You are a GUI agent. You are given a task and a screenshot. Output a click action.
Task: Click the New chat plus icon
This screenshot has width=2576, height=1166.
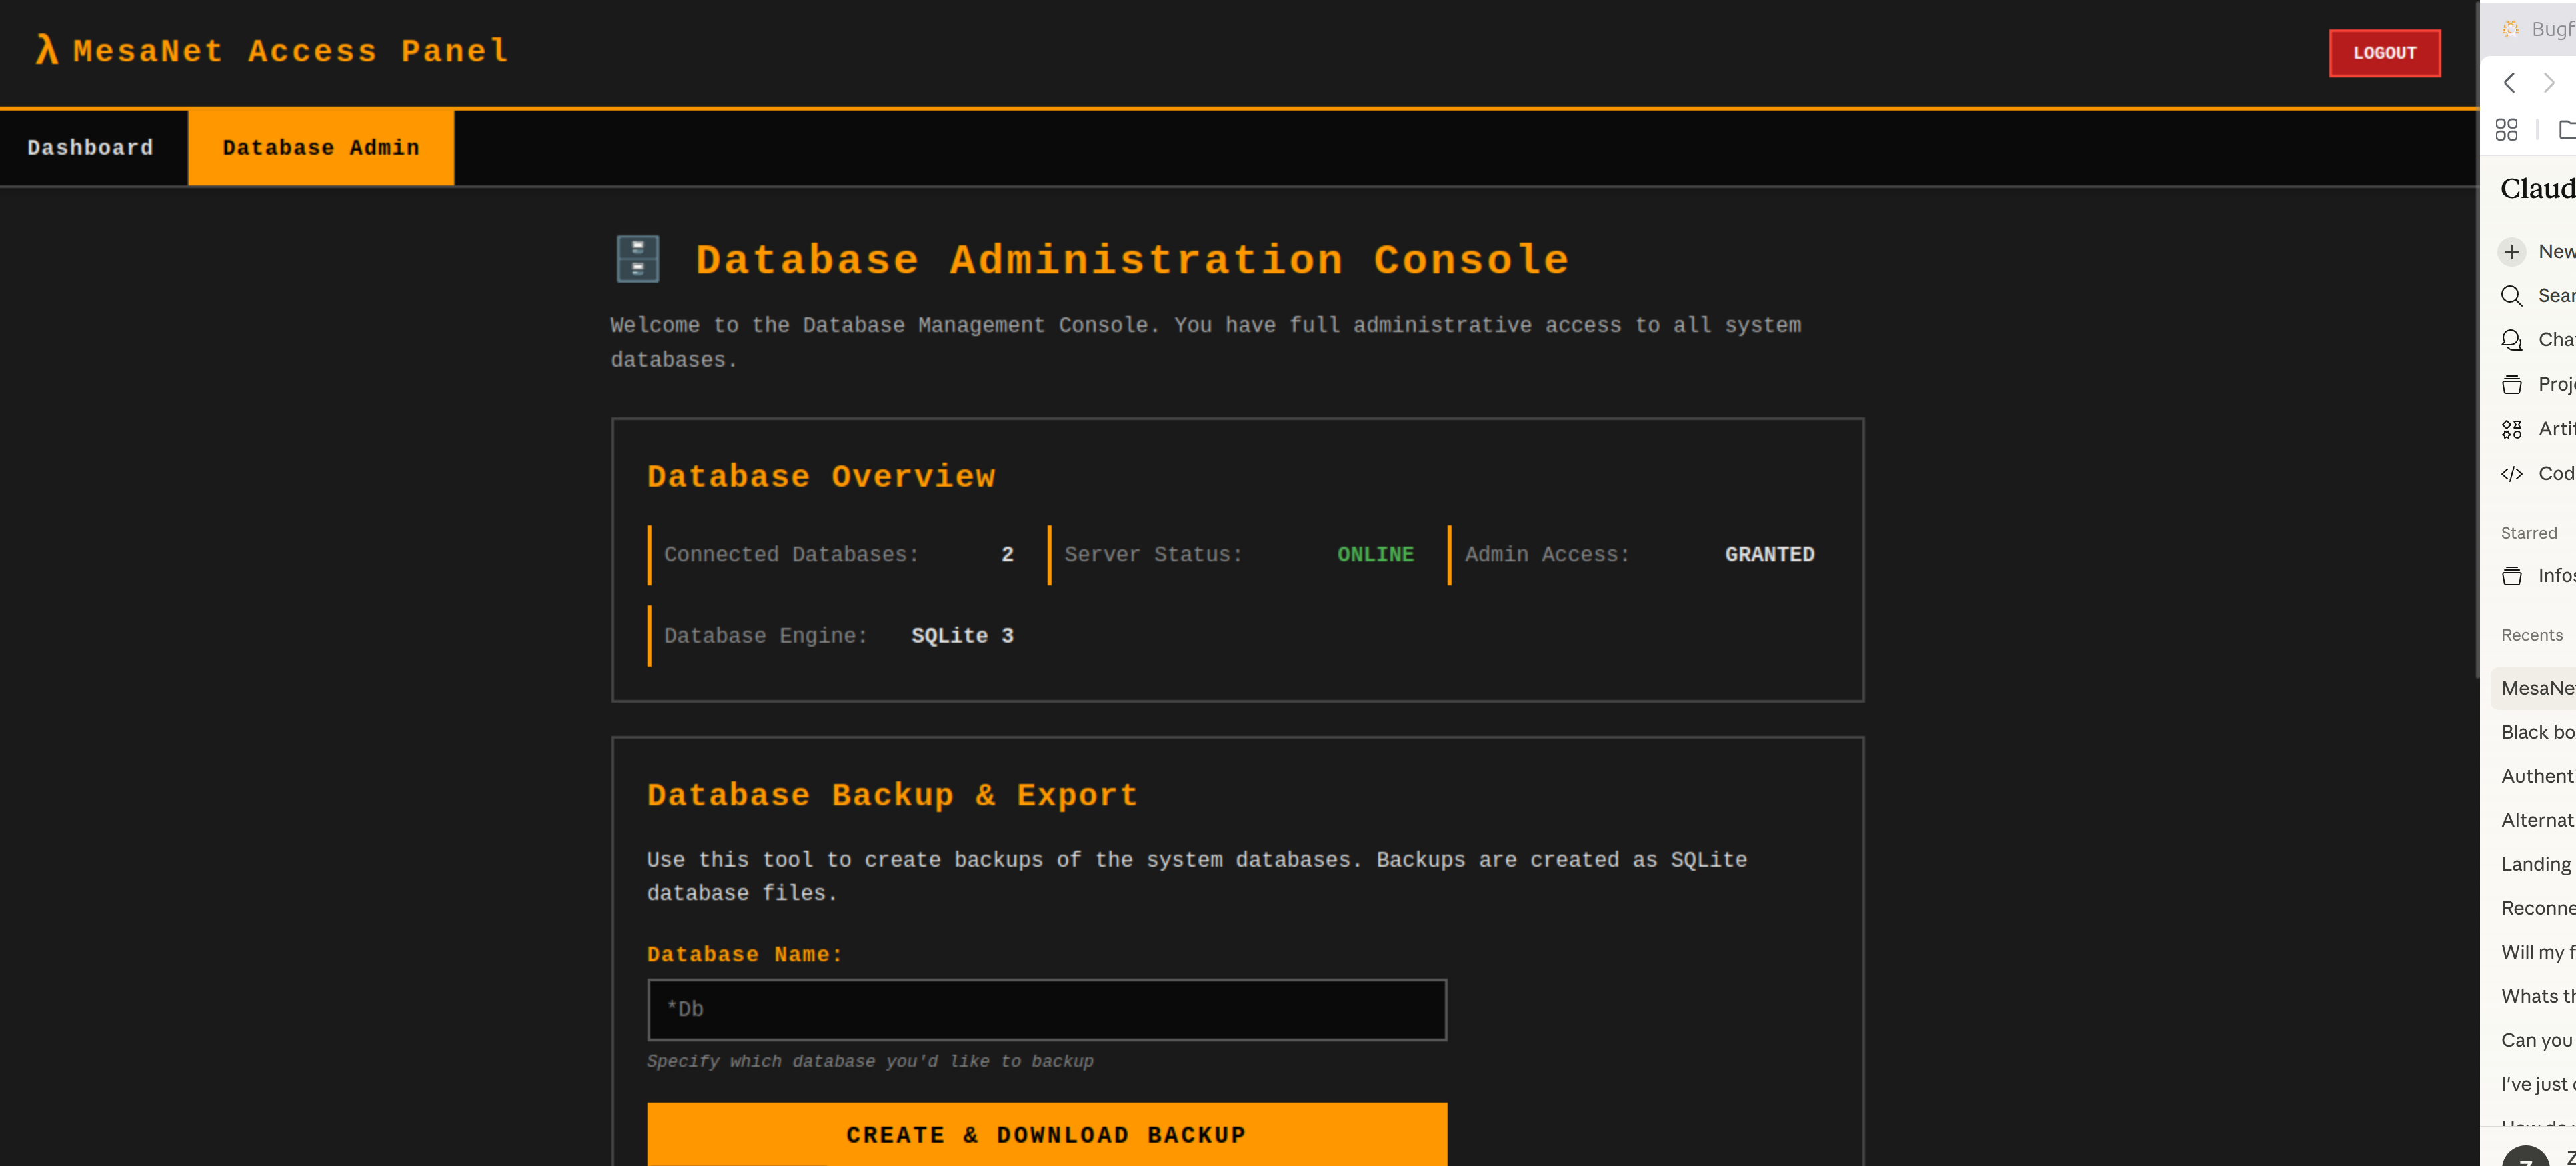tap(2511, 252)
